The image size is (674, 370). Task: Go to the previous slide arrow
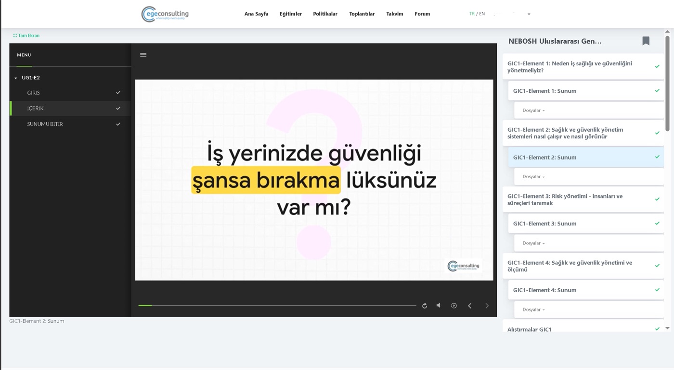click(x=470, y=306)
